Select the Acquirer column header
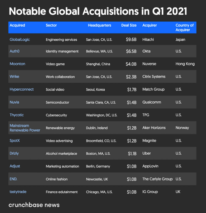Screen dimensions: 206x213 point(150,25)
